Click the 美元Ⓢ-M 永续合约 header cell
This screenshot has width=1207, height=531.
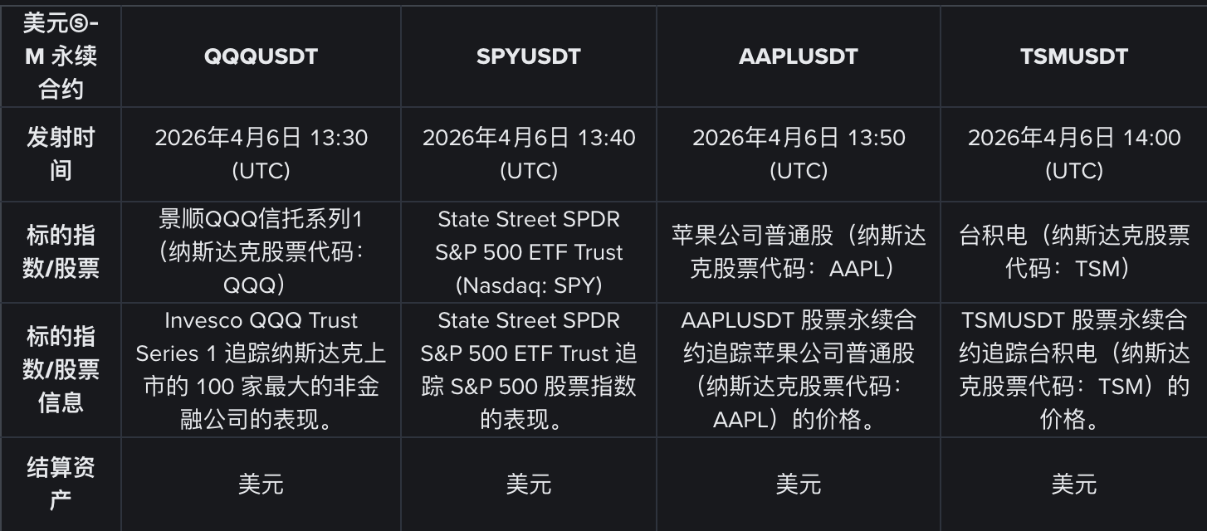click(61, 56)
